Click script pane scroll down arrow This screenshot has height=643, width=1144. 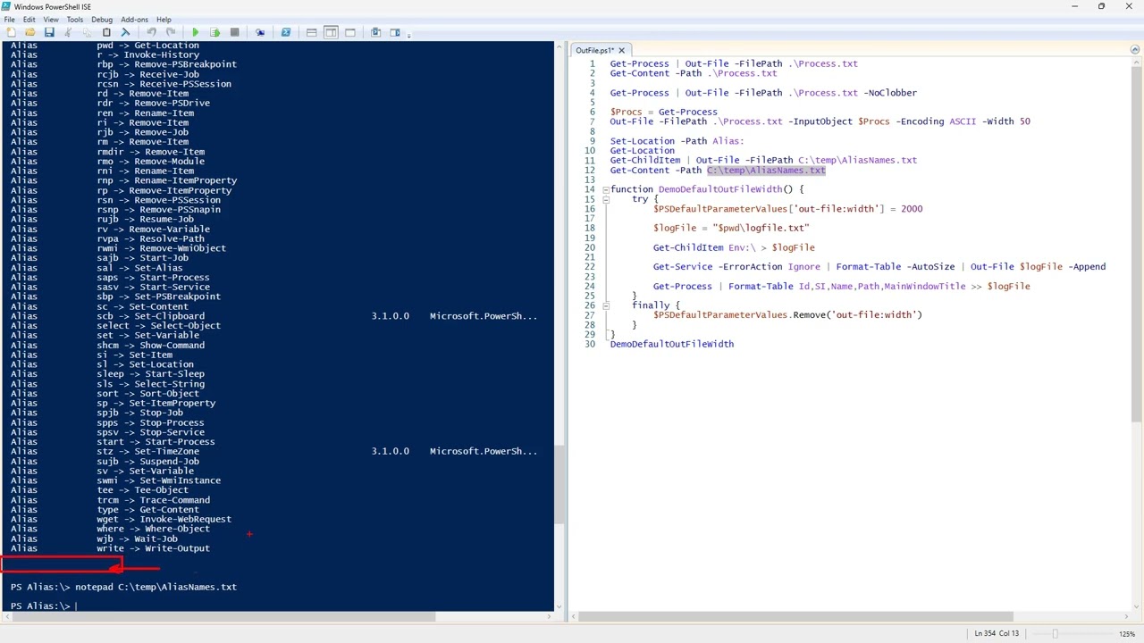click(1138, 605)
